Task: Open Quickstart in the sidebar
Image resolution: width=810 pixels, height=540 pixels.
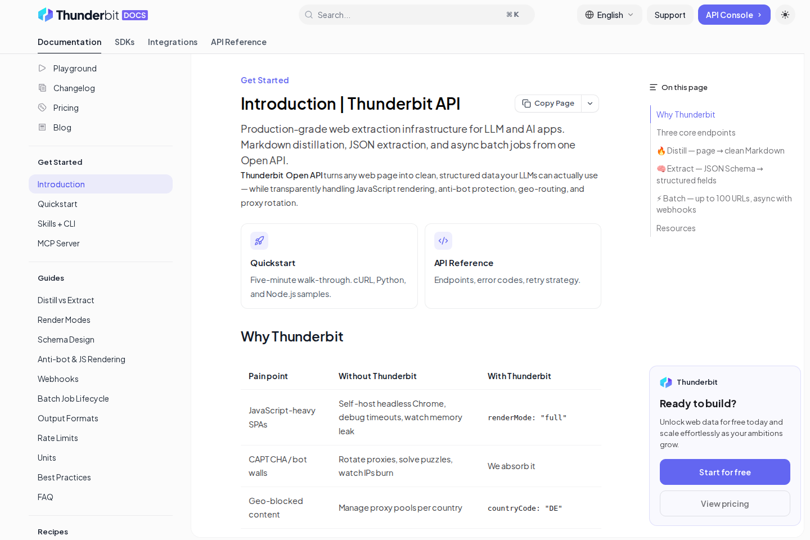Action: [x=101, y=204]
